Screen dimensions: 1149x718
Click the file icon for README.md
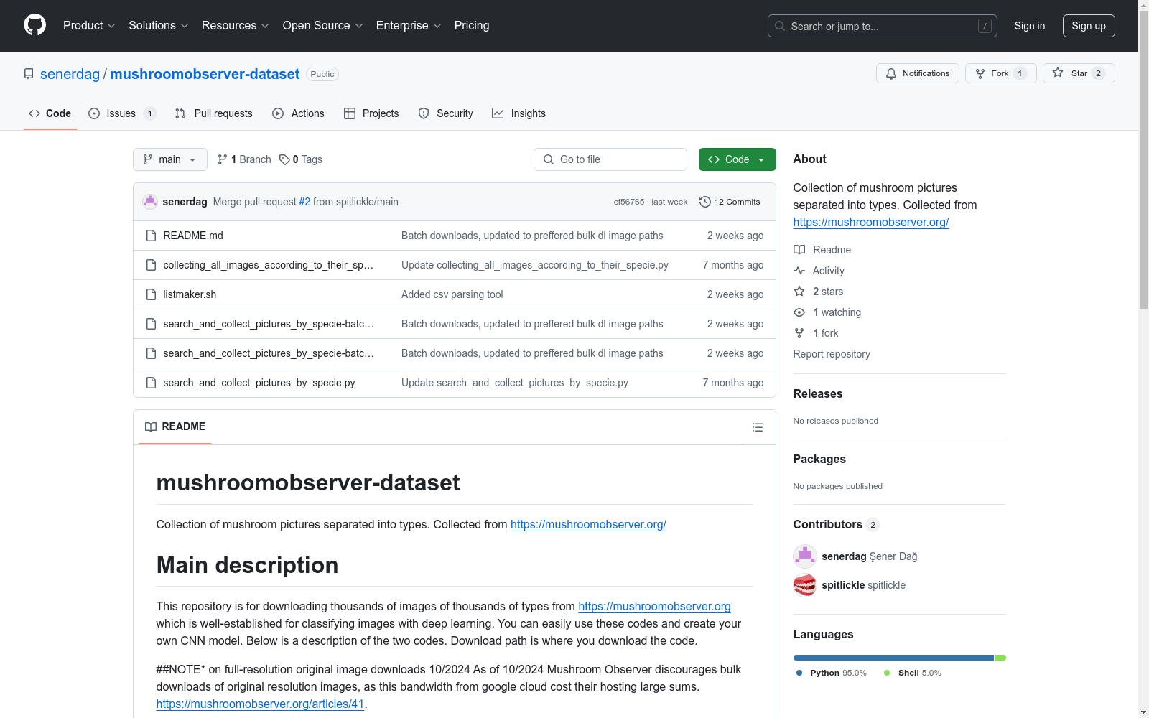pos(151,236)
